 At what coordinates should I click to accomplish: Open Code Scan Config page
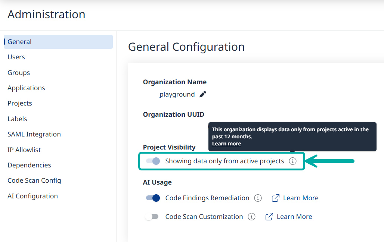point(34,180)
